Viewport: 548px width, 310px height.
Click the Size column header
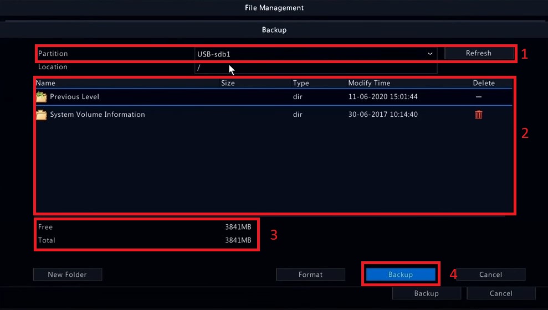[228, 83]
